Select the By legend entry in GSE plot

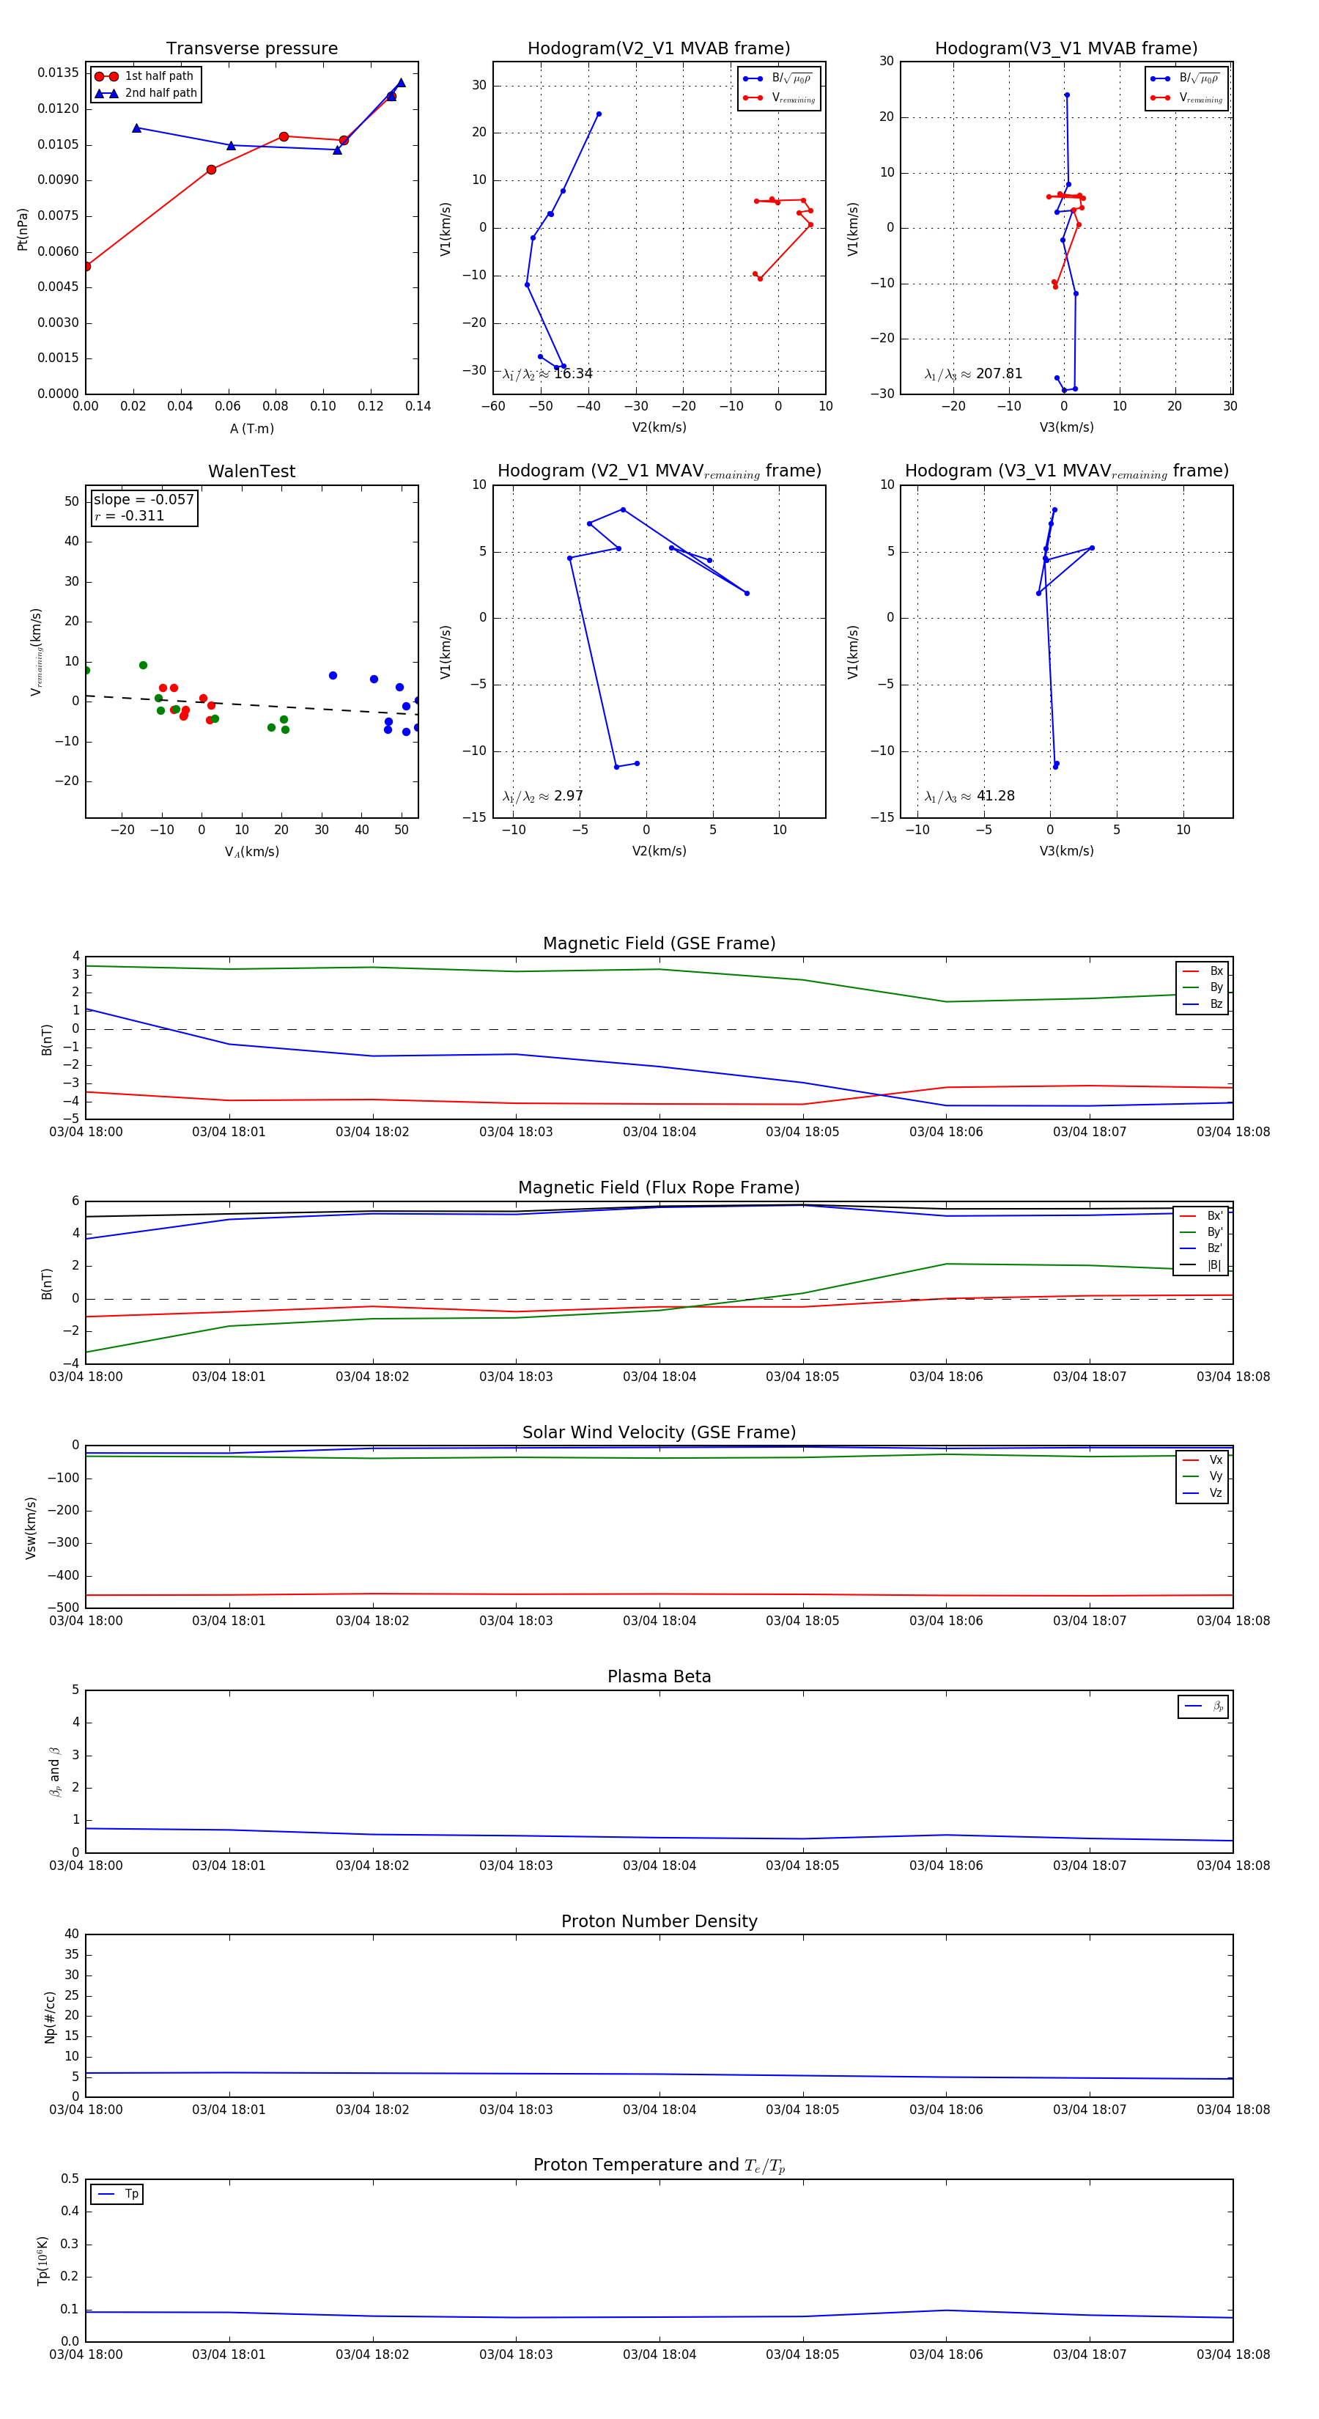point(1202,988)
